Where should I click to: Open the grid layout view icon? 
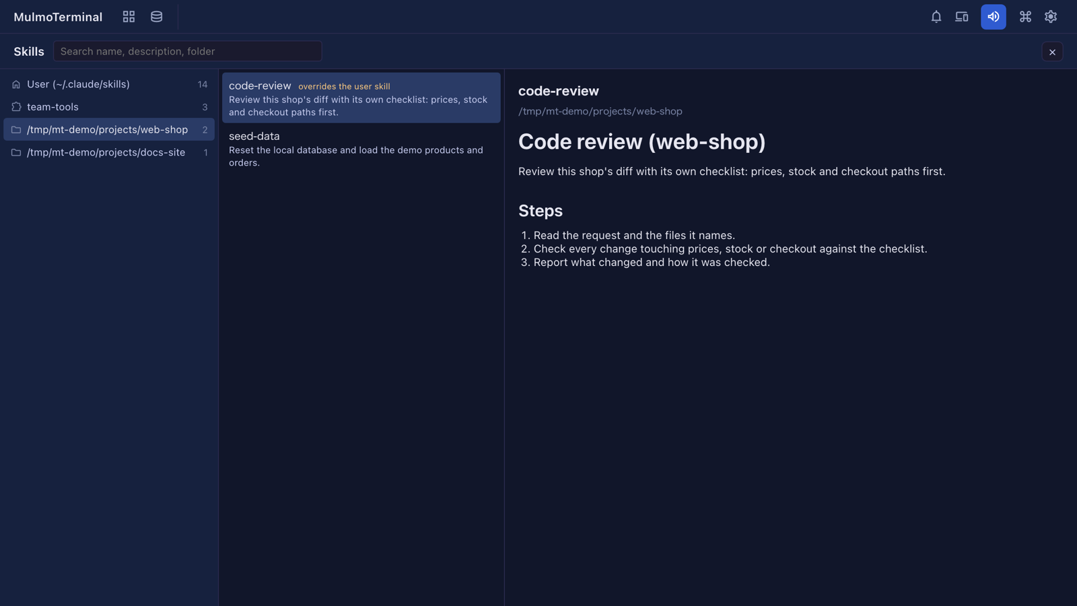129,17
